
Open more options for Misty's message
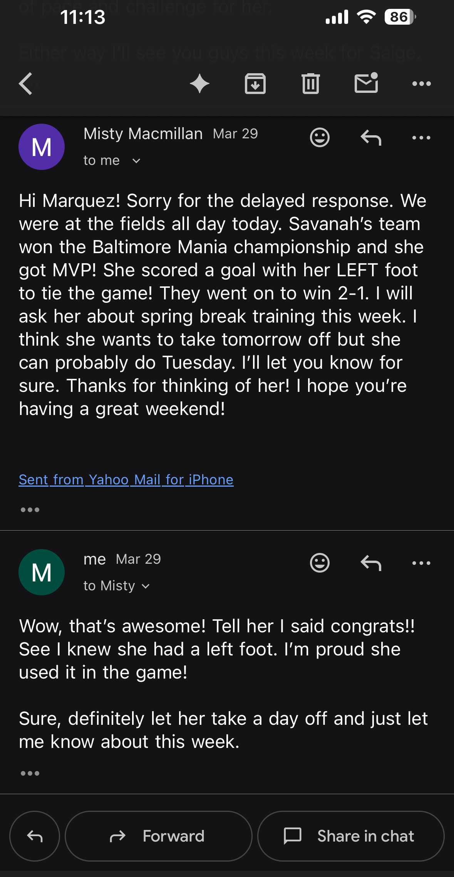[421, 138]
